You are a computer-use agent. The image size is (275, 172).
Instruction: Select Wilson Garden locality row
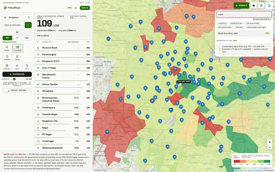pos(63,84)
